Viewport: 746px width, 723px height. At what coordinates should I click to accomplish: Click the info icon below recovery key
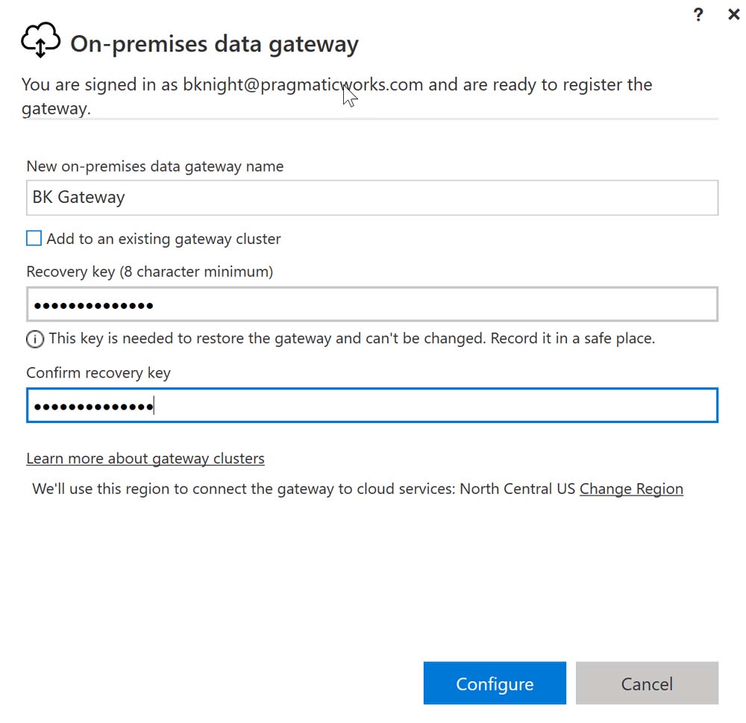[x=35, y=339]
